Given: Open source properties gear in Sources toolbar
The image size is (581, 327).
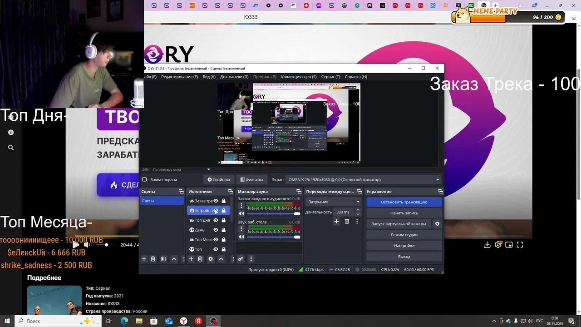Looking at the screenshot, I should click(211, 259).
